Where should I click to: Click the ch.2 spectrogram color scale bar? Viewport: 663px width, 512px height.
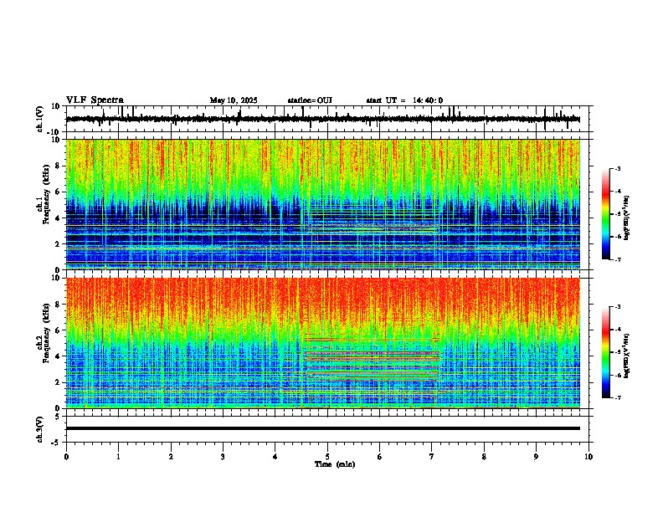605,352
